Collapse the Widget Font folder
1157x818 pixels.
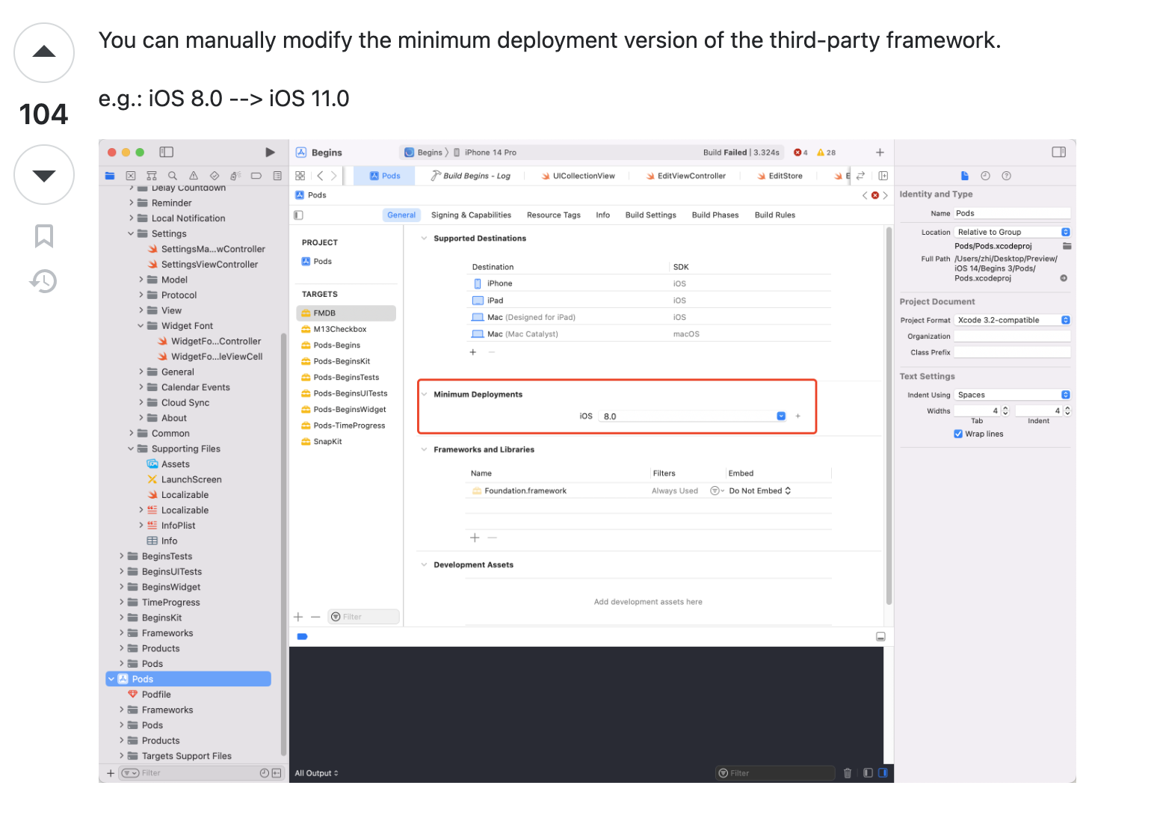tap(141, 326)
